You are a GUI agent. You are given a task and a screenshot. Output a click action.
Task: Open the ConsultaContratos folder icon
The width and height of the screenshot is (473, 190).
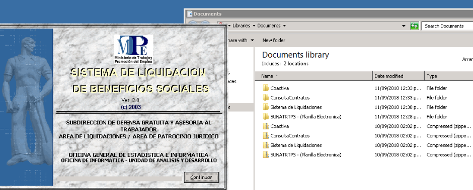pyautogui.click(x=266, y=97)
